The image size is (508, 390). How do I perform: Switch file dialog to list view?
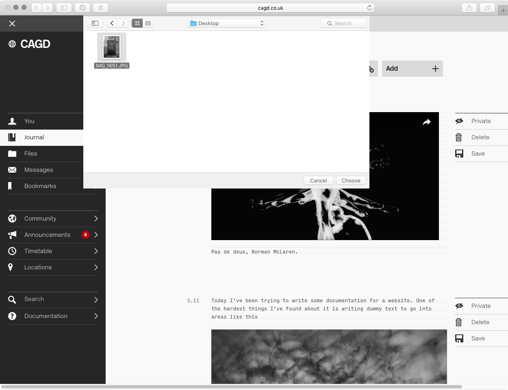pyautogui.click(x=148, y=23)
